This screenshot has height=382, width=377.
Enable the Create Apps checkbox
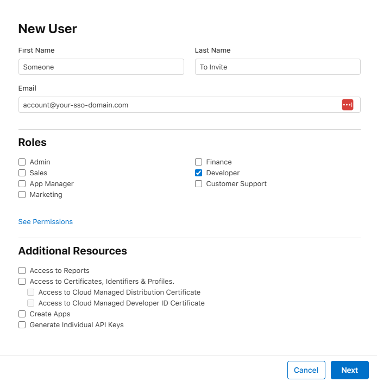point(22,314)
